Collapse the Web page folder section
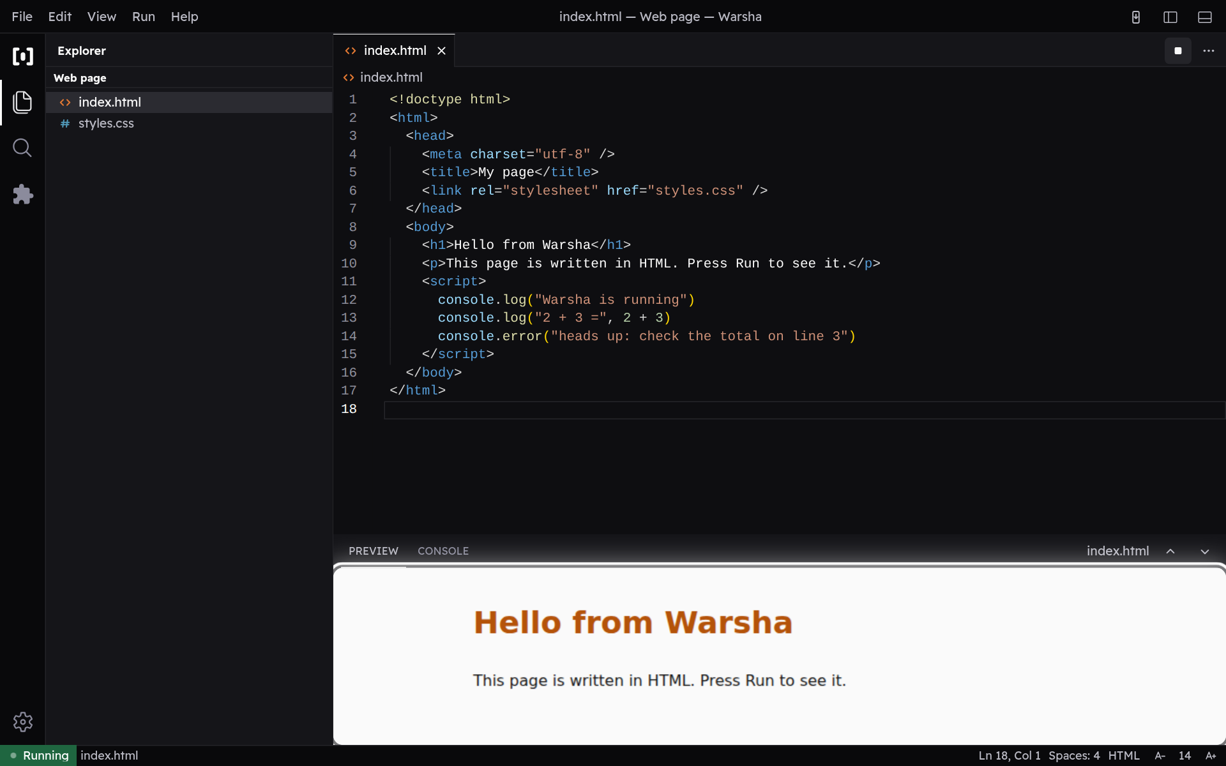 pyautogui.click(x=189, y=78)
